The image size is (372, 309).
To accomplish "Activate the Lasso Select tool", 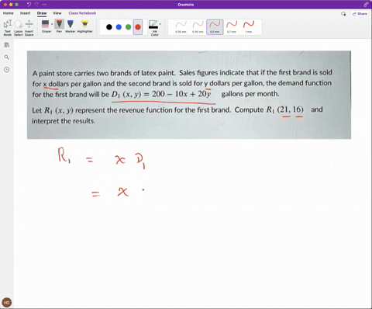I will (19, 28).
